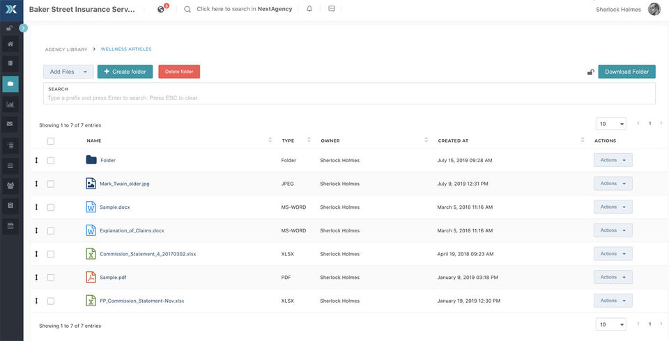Screen dimensions: 669x341
Task: Open the top page-size dropdown showing 10
Action: pos(610,124)
